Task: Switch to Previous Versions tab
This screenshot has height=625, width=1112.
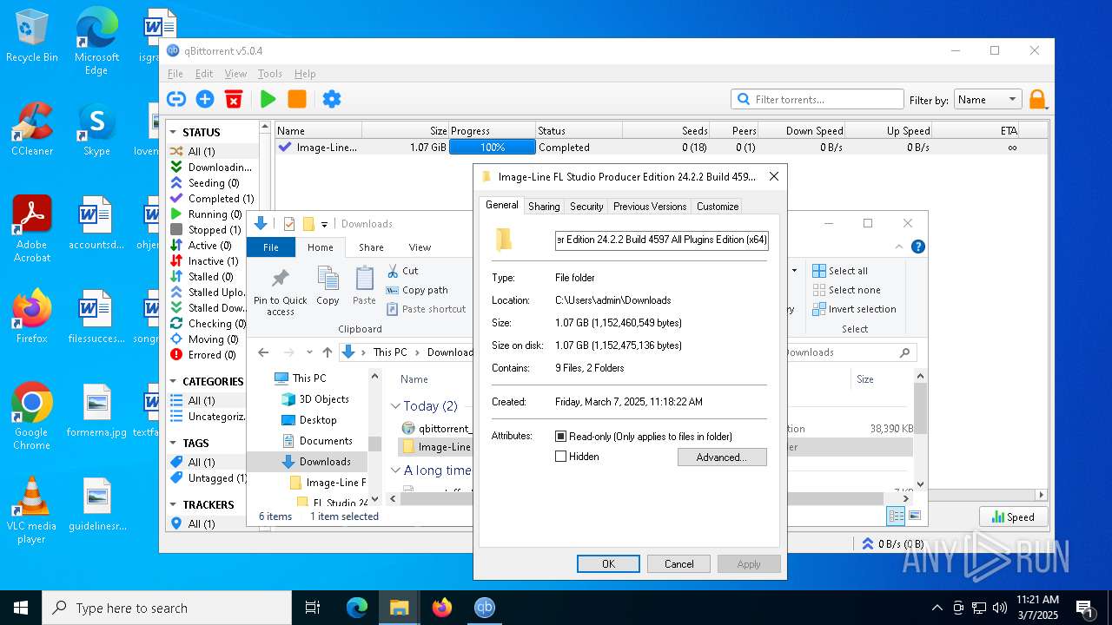Action: point(650,207)
